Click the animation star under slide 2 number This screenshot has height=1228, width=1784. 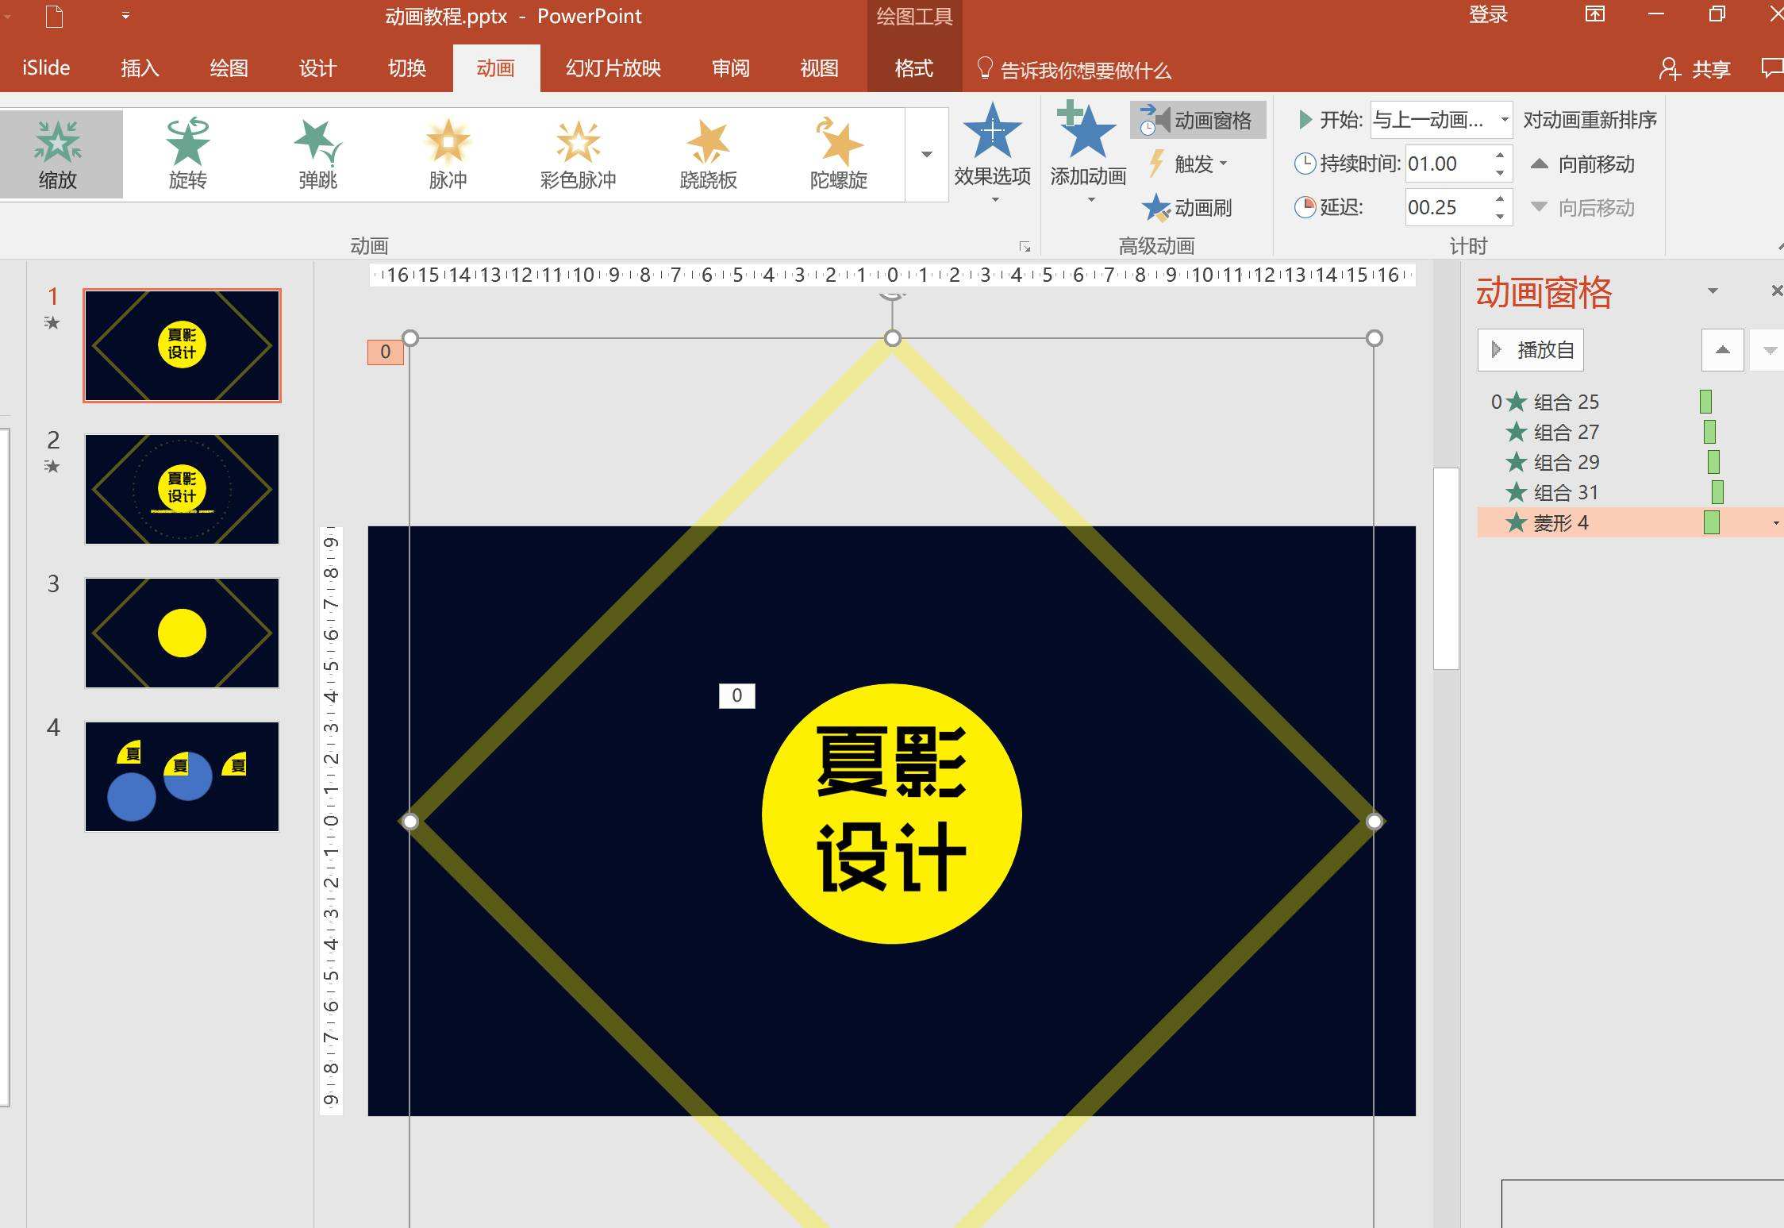pyautogui.click(x=52, y=467)
